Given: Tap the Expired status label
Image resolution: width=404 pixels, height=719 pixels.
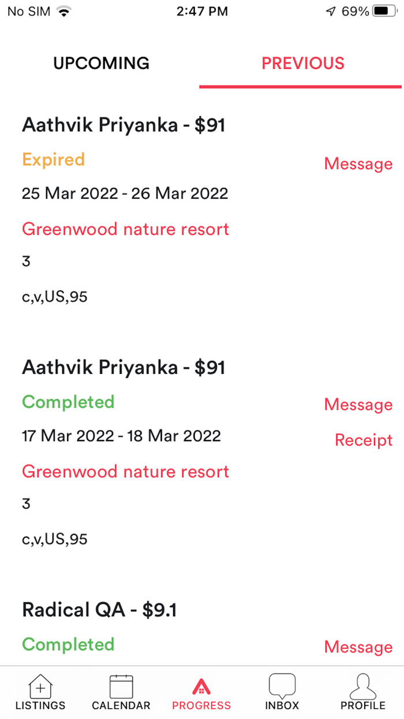Looking at the screenshot, I should pos(53,160).
